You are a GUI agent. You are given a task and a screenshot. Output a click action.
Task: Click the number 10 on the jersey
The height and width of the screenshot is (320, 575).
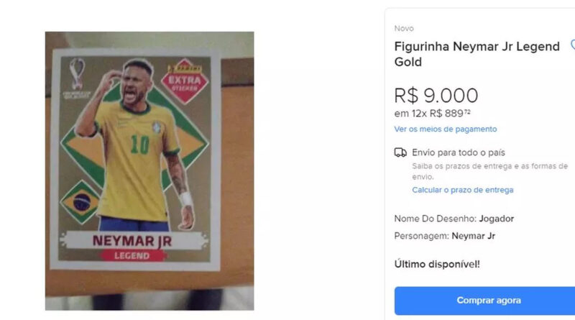click(139, 145)
